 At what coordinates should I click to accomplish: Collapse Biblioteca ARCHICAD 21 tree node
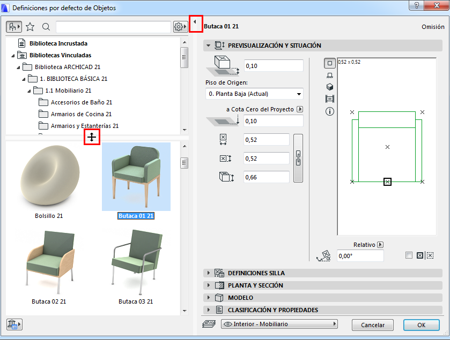click(x=19, y=67)
